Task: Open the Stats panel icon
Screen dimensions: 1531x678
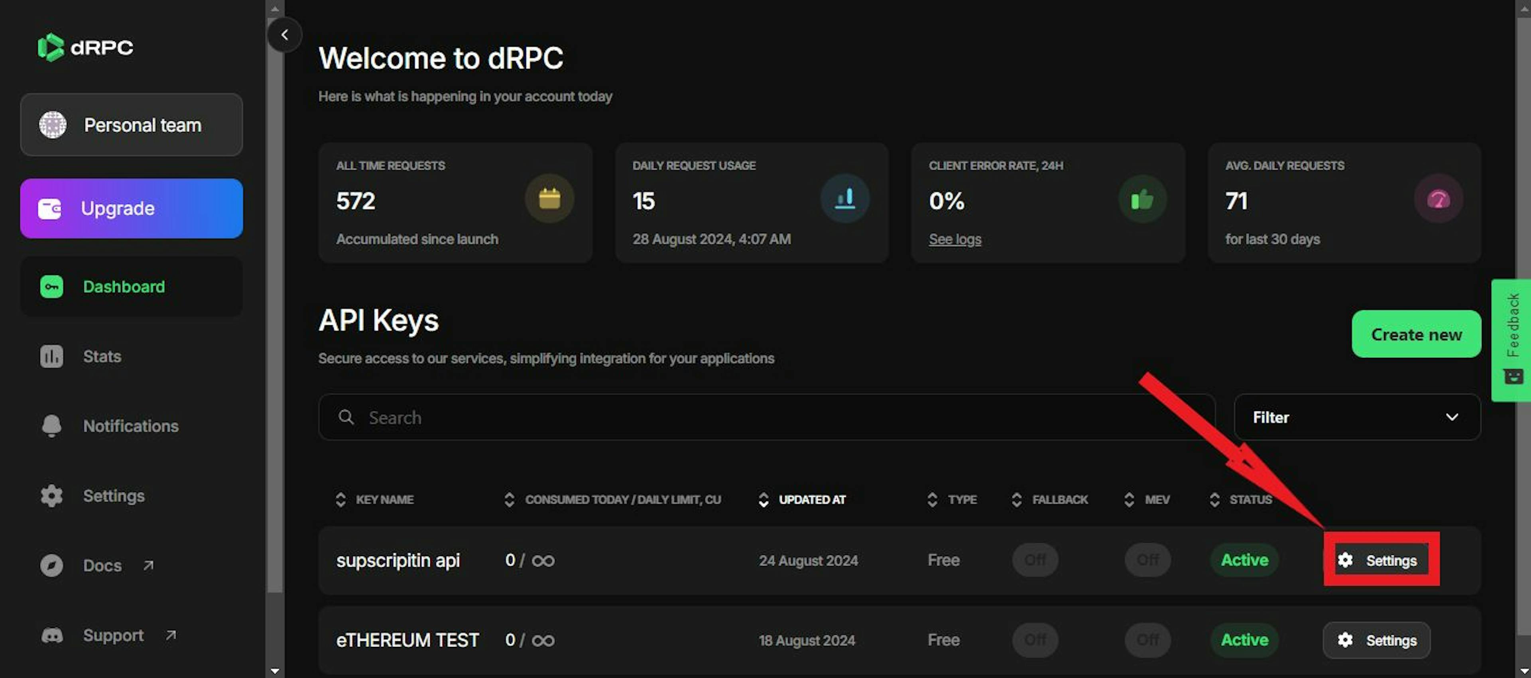Action: (x=50, y=356)
